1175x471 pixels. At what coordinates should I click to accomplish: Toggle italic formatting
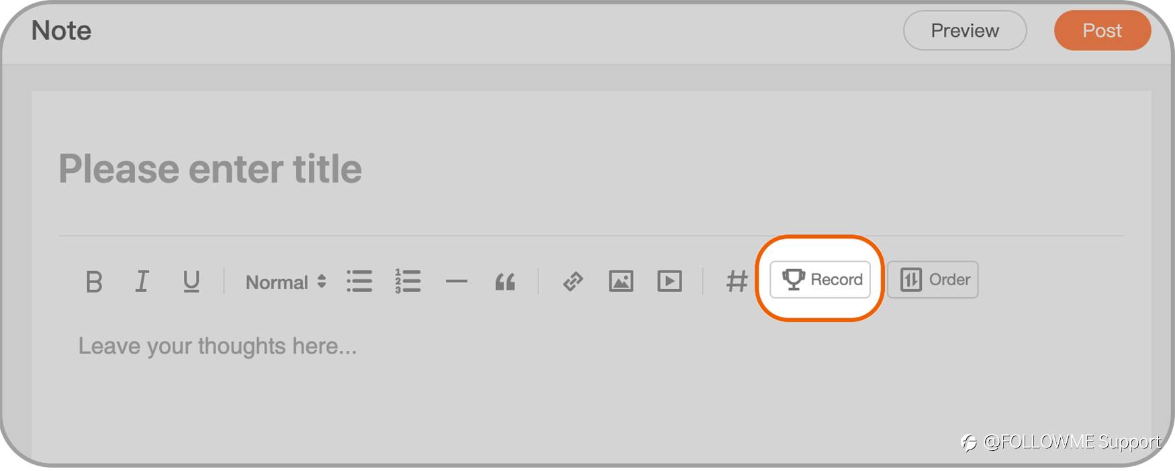click(142, 281)
